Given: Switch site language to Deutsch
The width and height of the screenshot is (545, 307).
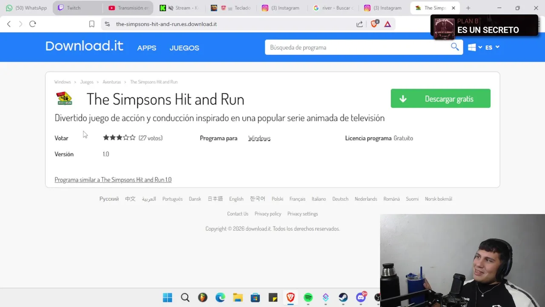Looking at the screenshot, I should (x=340, y=199).
